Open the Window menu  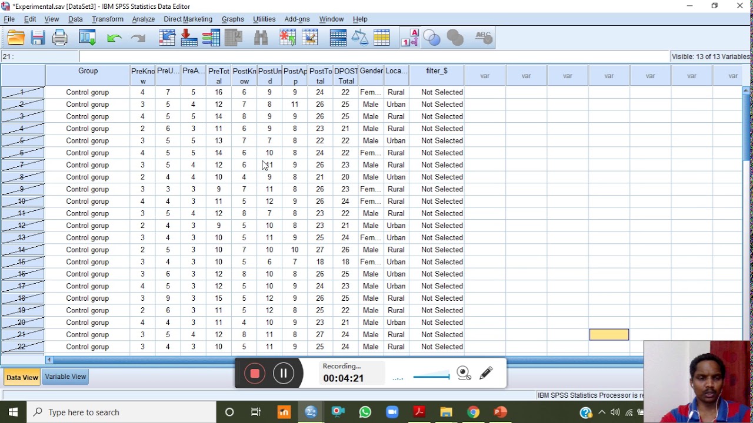pos(332,19)
